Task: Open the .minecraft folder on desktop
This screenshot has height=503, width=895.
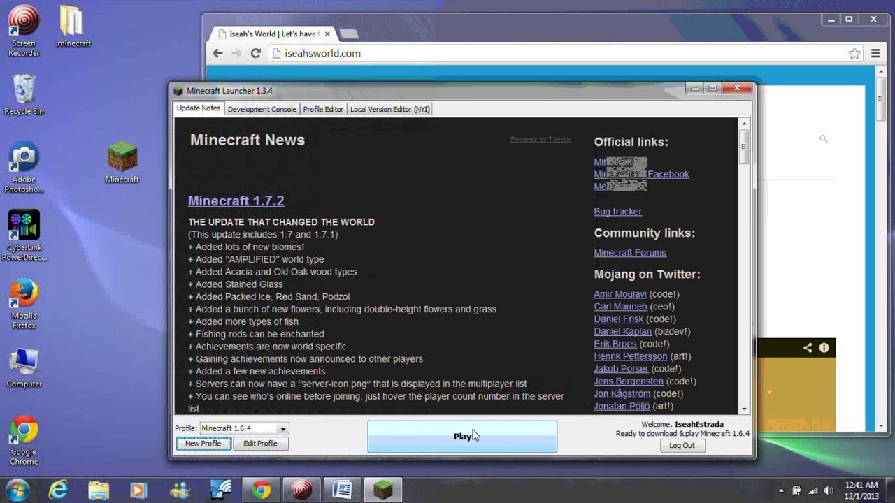Action: point(73,27)
